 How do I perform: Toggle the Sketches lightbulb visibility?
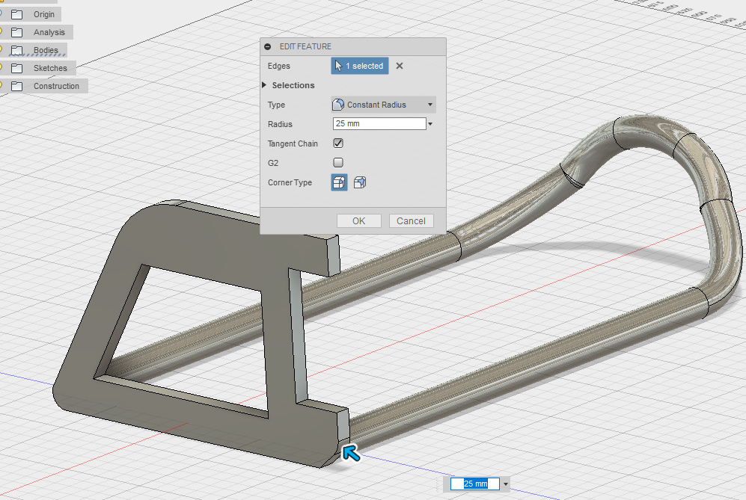pyautogui.click(x=2, y=68)
